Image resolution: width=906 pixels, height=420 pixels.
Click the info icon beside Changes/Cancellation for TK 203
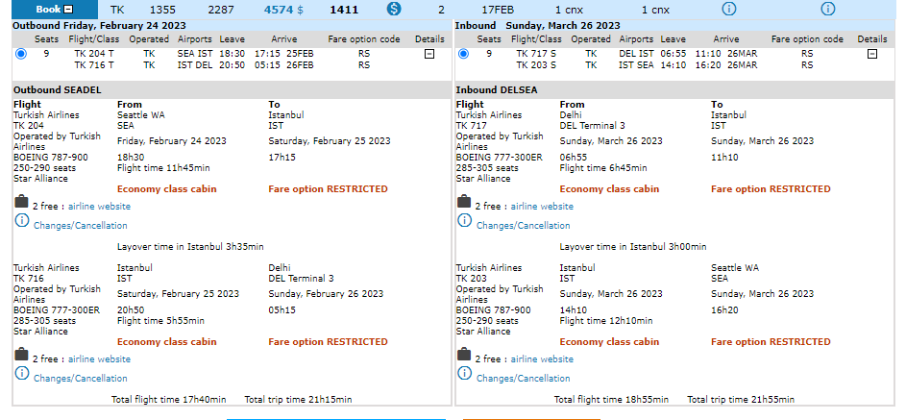[x=464, y=375]
